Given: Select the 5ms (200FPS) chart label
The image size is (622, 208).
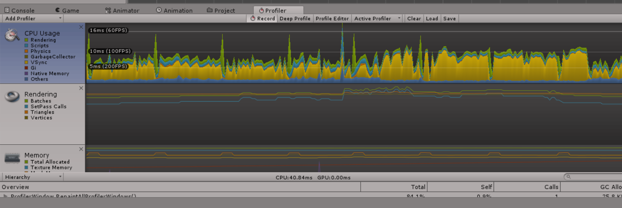Looking at the screenshot, I should click(x=108, y=66).
